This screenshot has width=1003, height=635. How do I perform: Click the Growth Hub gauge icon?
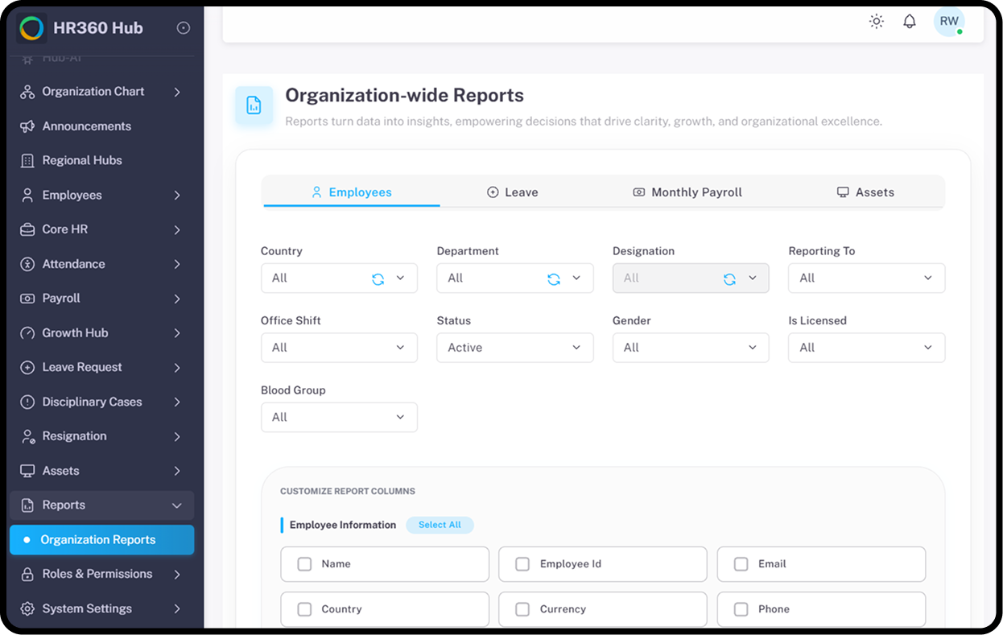27,333
